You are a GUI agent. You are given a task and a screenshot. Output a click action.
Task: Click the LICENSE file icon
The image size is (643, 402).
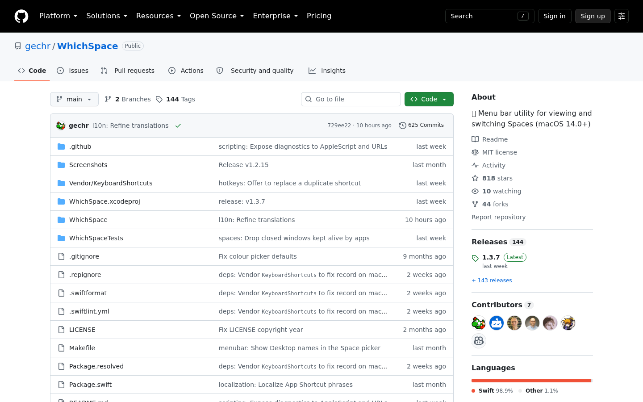(x=61, y=330)
